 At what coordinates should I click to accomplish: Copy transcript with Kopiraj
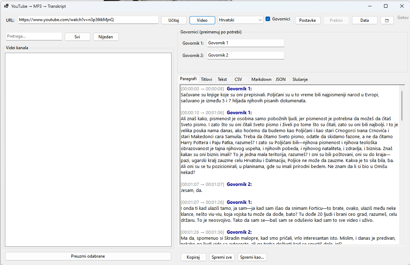pyautogui.click(x=193, y=257)
